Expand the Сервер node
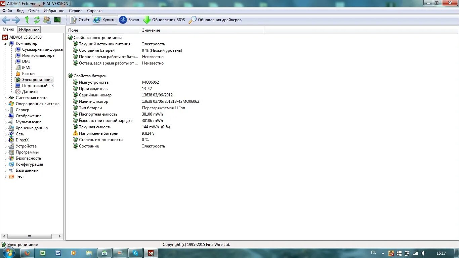This screenshot has width=459, height=258. pyautogui.click(x=5, y=110)
